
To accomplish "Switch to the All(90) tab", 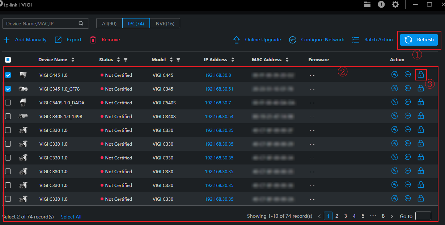I will point(109,24).
